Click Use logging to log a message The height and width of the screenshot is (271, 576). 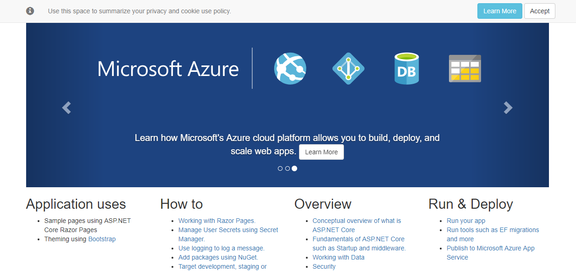click(221, 248)
